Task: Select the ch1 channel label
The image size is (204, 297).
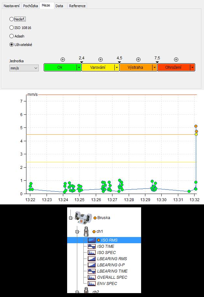Action: [x=100, y=231]
